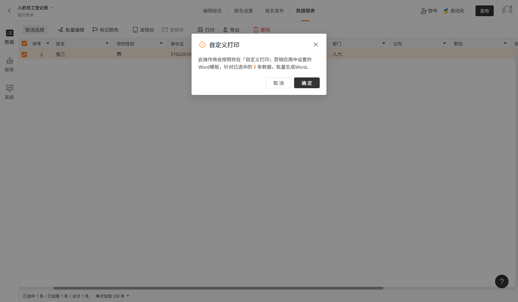The image size is (518, 302).
Task: Click the 取消 button in dialog
Action: coord(278,83)
